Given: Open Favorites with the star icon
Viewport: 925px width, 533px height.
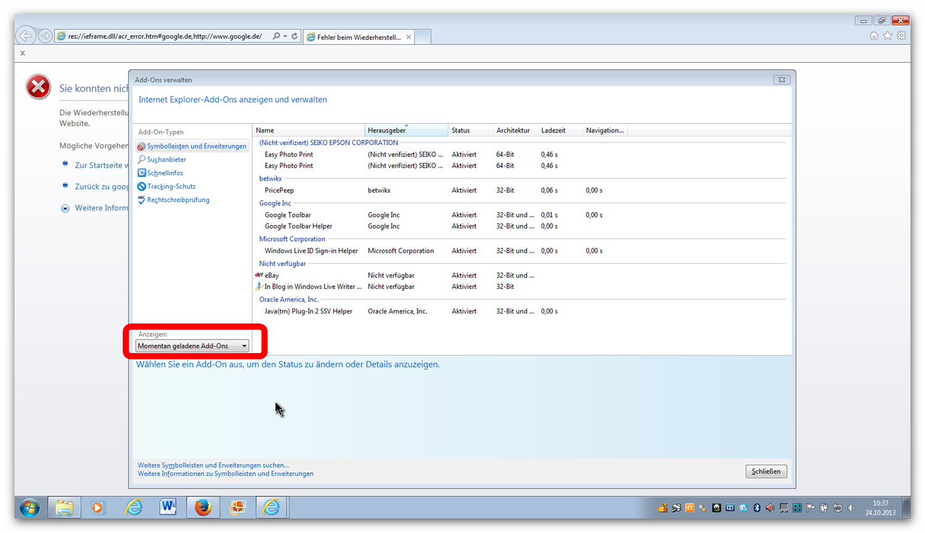Looking at the screenshot, I should tap(887, 36).
